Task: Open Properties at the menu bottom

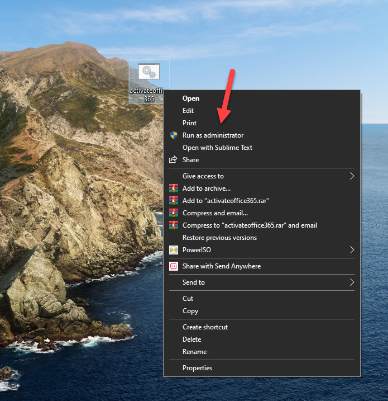Action: tap(197, 368)
